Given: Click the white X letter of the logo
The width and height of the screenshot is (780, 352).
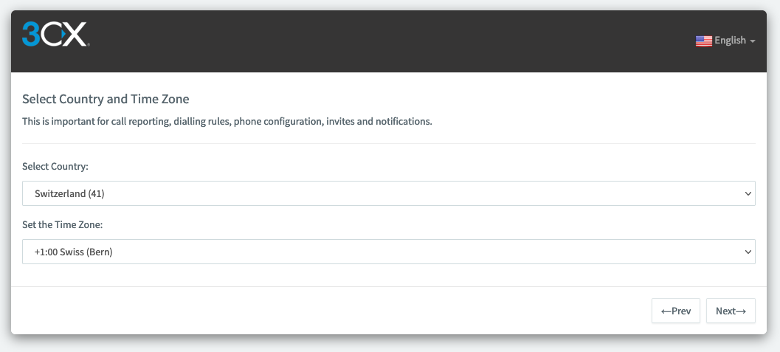Looking at the screenshot, I should [75, 34].
